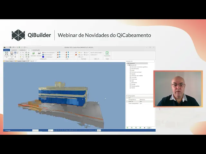
Task: Collapse the Configurações properties section
Action: click(x=126, y=96)
